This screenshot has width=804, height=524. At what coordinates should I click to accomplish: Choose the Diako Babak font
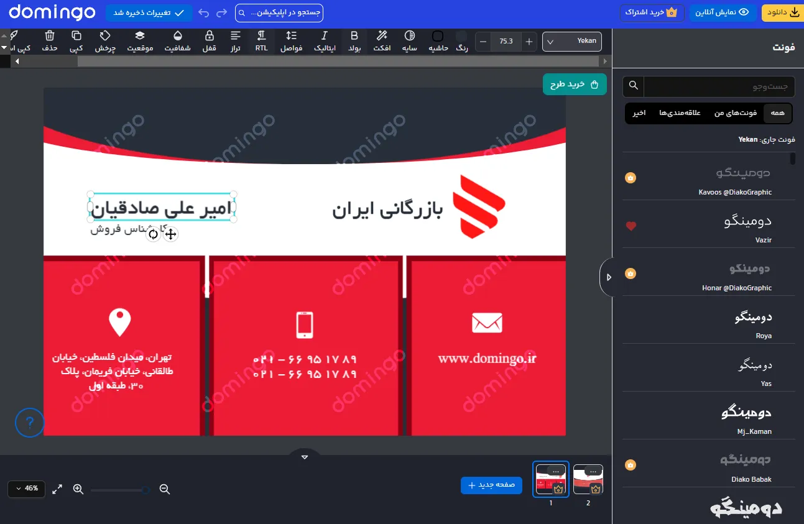(x=709, y=464)
